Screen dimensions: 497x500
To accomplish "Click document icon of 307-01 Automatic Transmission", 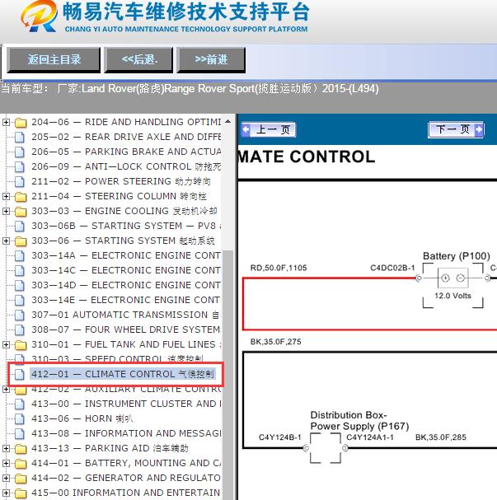I will click(x=20, y=315).
